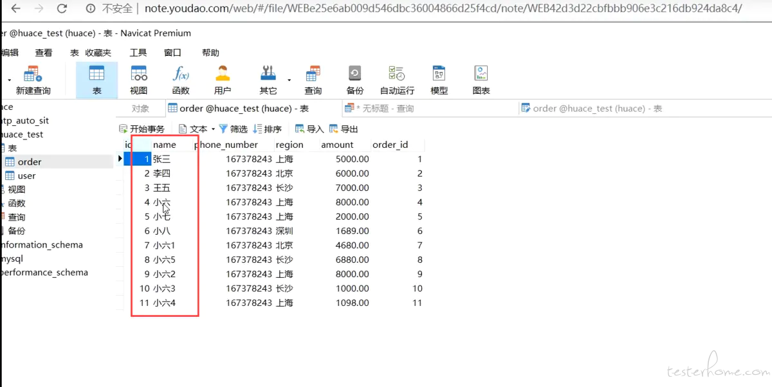This screenshot has width=772, height=387.
Task: Select the name cell 王五
Action: tap(162, 188)
